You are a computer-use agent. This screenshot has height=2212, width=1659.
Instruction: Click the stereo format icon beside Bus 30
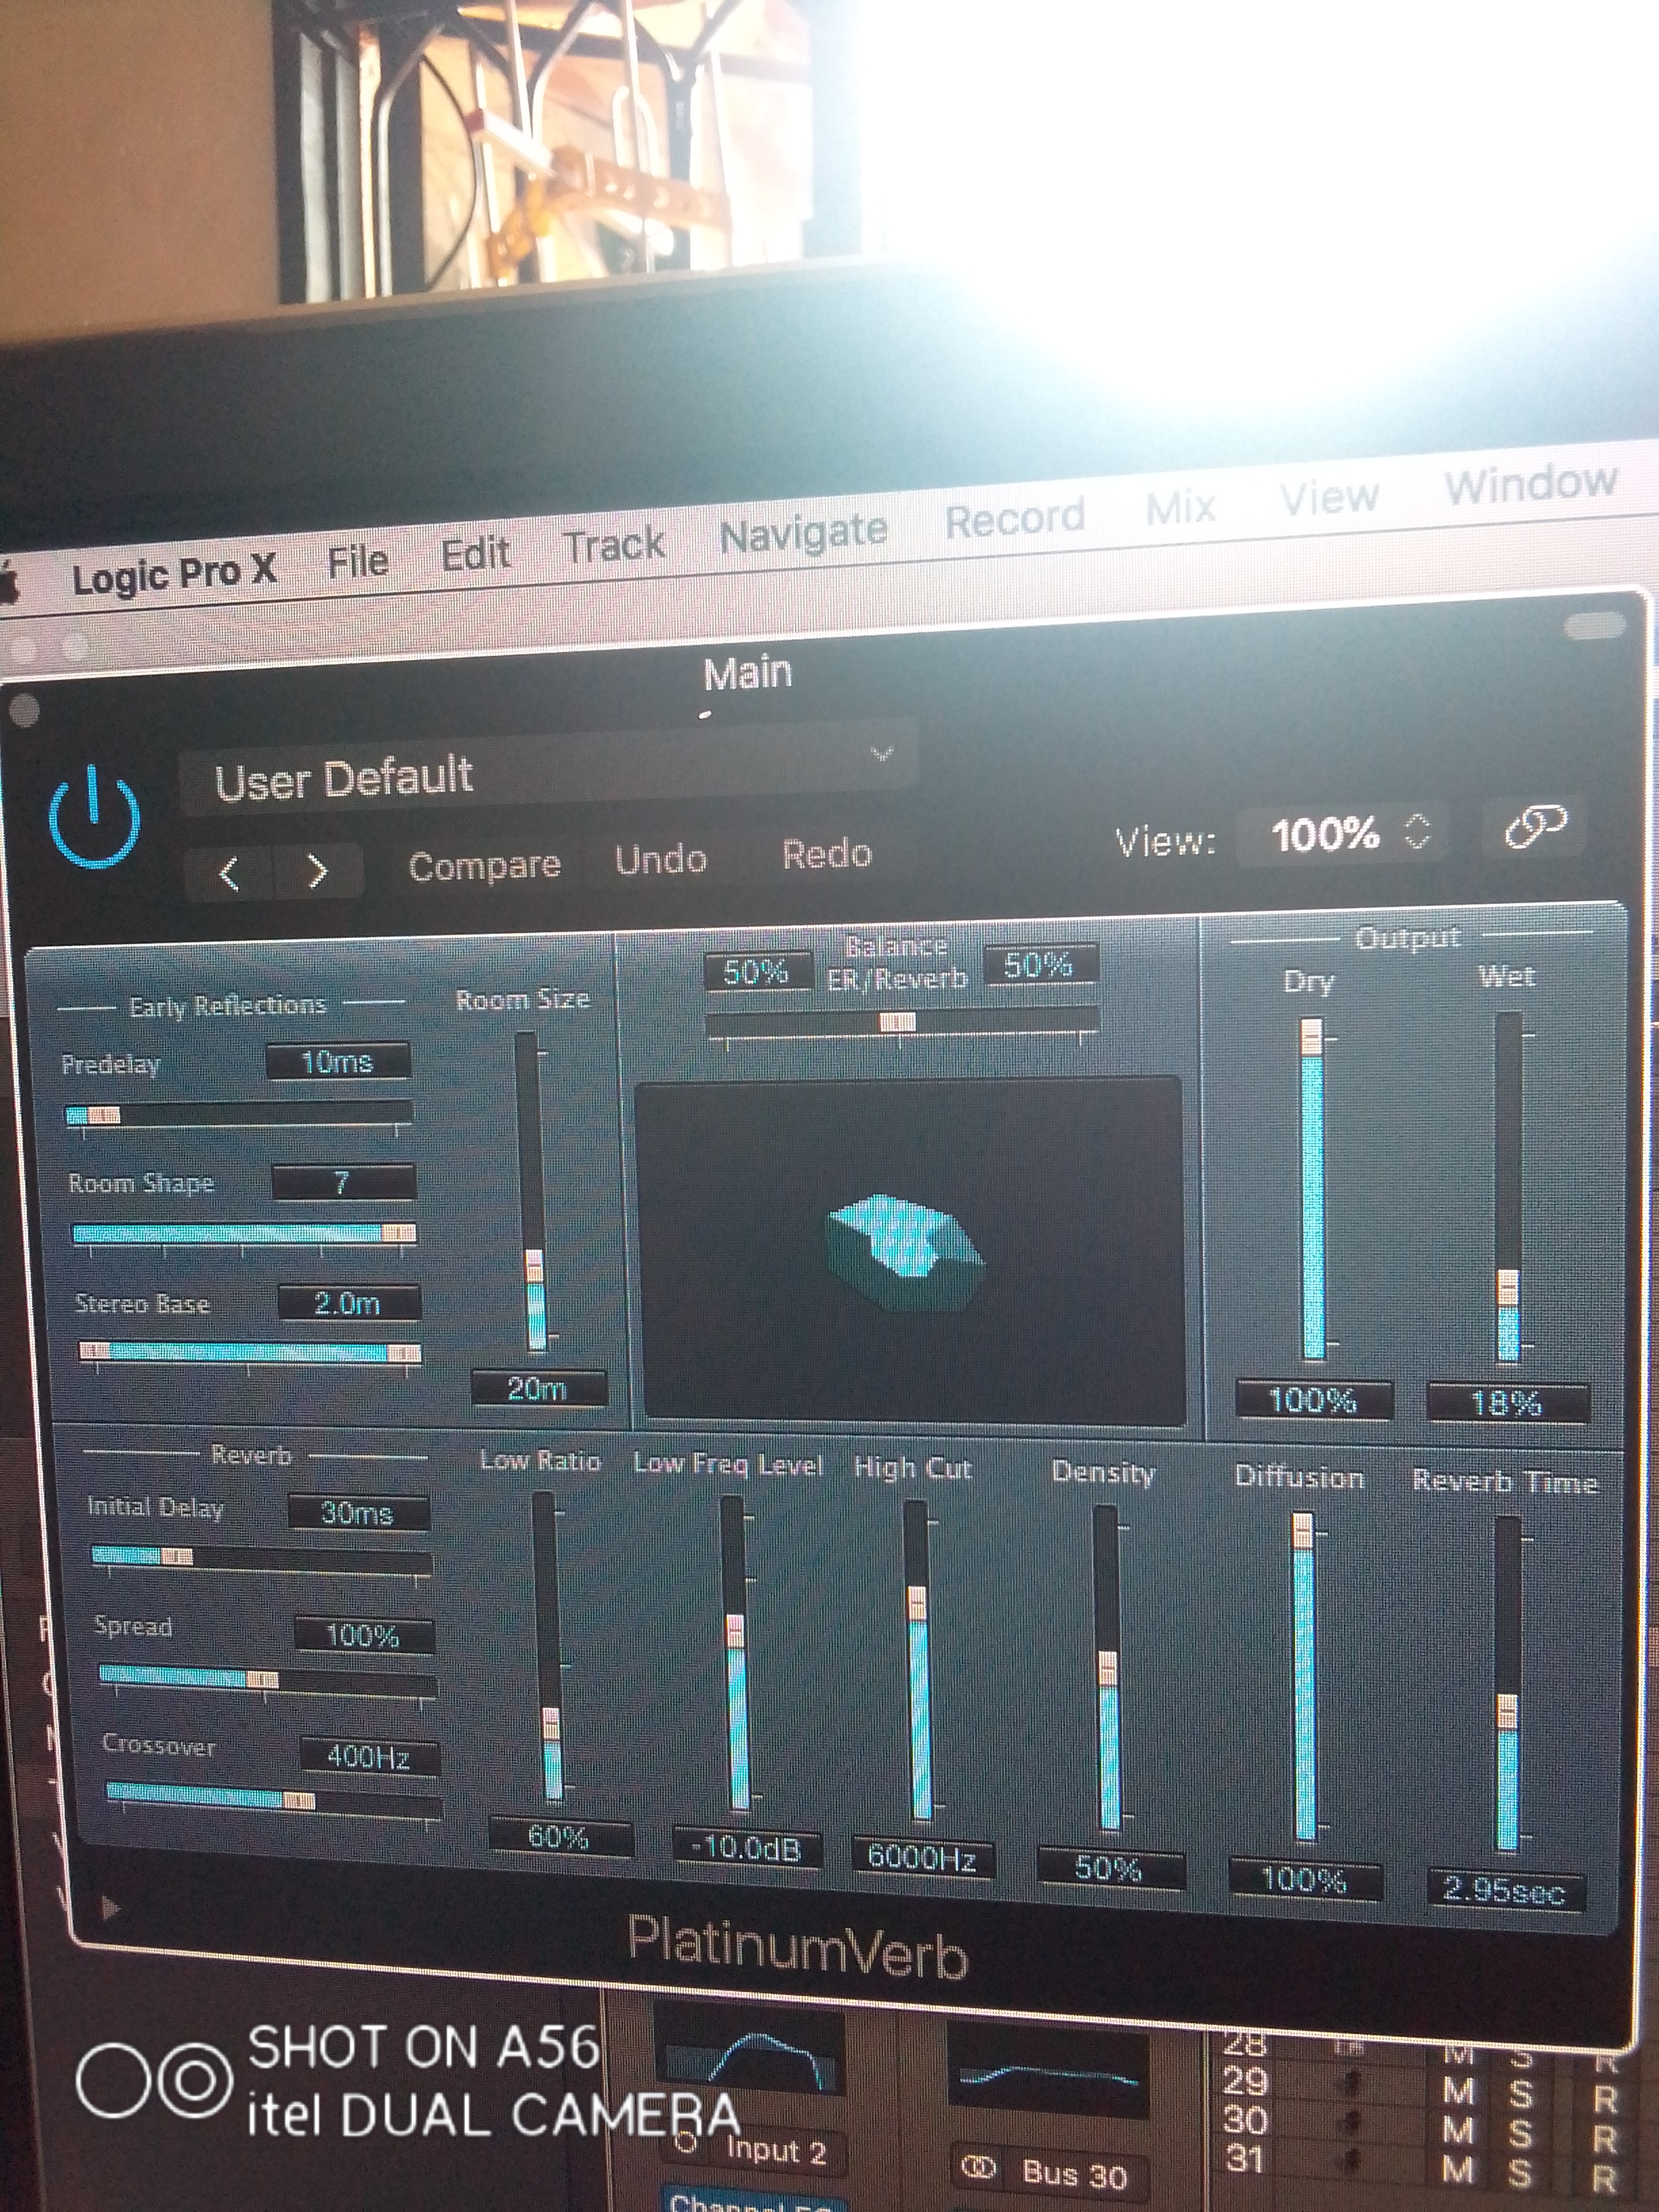click(x=979, y=2168)
